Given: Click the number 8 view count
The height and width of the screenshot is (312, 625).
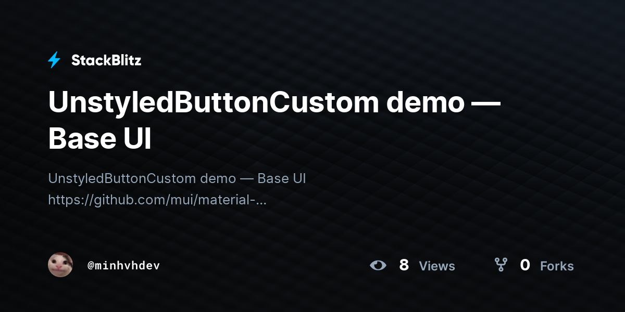Looking at the screenshot, I should 404,265.
